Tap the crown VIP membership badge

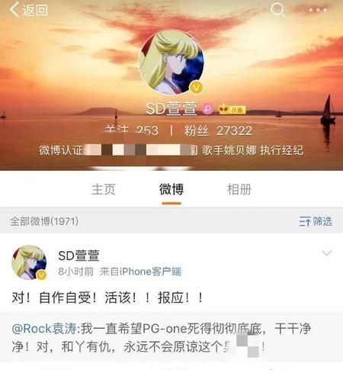232,109
